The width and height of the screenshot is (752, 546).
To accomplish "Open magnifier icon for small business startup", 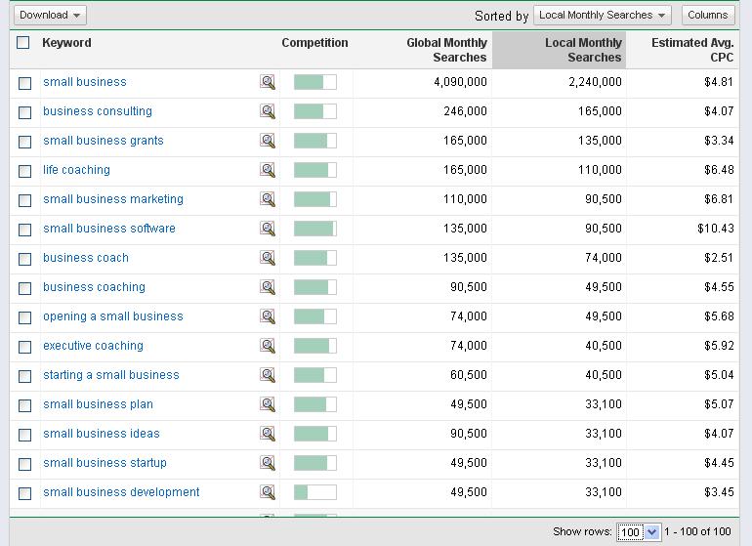I will point(268,463).
